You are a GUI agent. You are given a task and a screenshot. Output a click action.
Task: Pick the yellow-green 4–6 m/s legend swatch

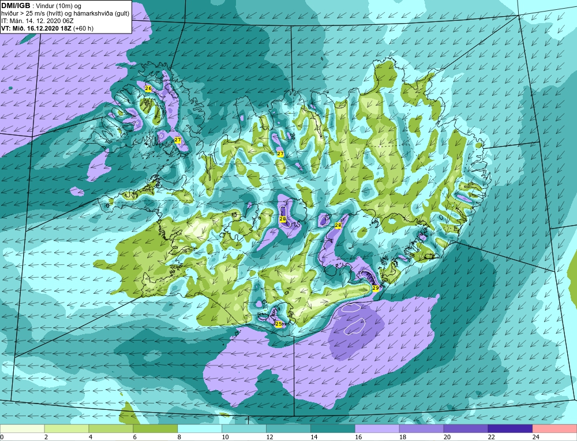[x=111, y=428]
